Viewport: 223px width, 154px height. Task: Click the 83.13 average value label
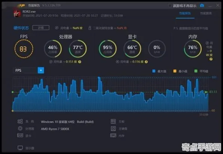click(213, 92)
